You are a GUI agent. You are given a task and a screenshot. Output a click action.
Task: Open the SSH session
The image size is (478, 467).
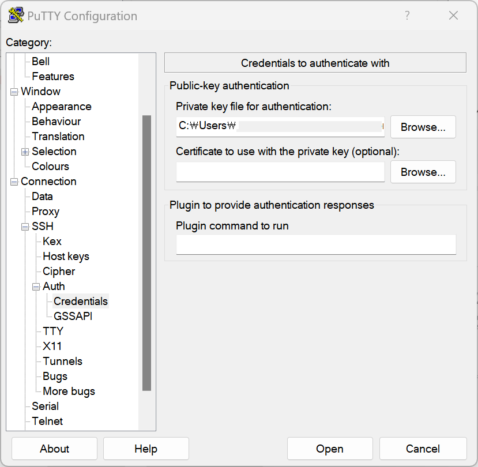[x=330, y=449]
